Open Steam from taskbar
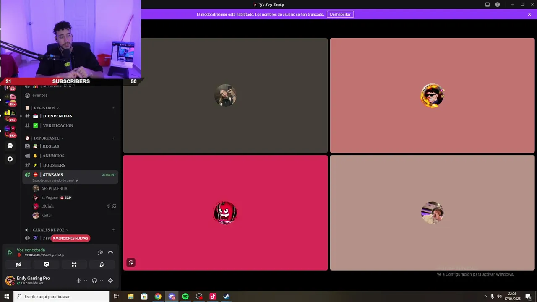 226,297
